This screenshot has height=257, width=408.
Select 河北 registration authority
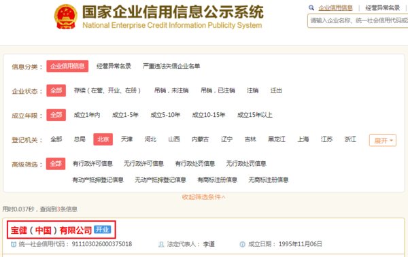(150, 139)
